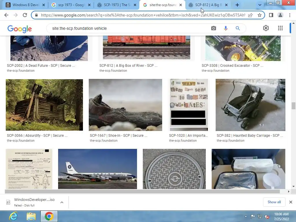Viewport: 296px width, 222px height.
Task: Bookmark this page with the star
Action: [260, 15]
